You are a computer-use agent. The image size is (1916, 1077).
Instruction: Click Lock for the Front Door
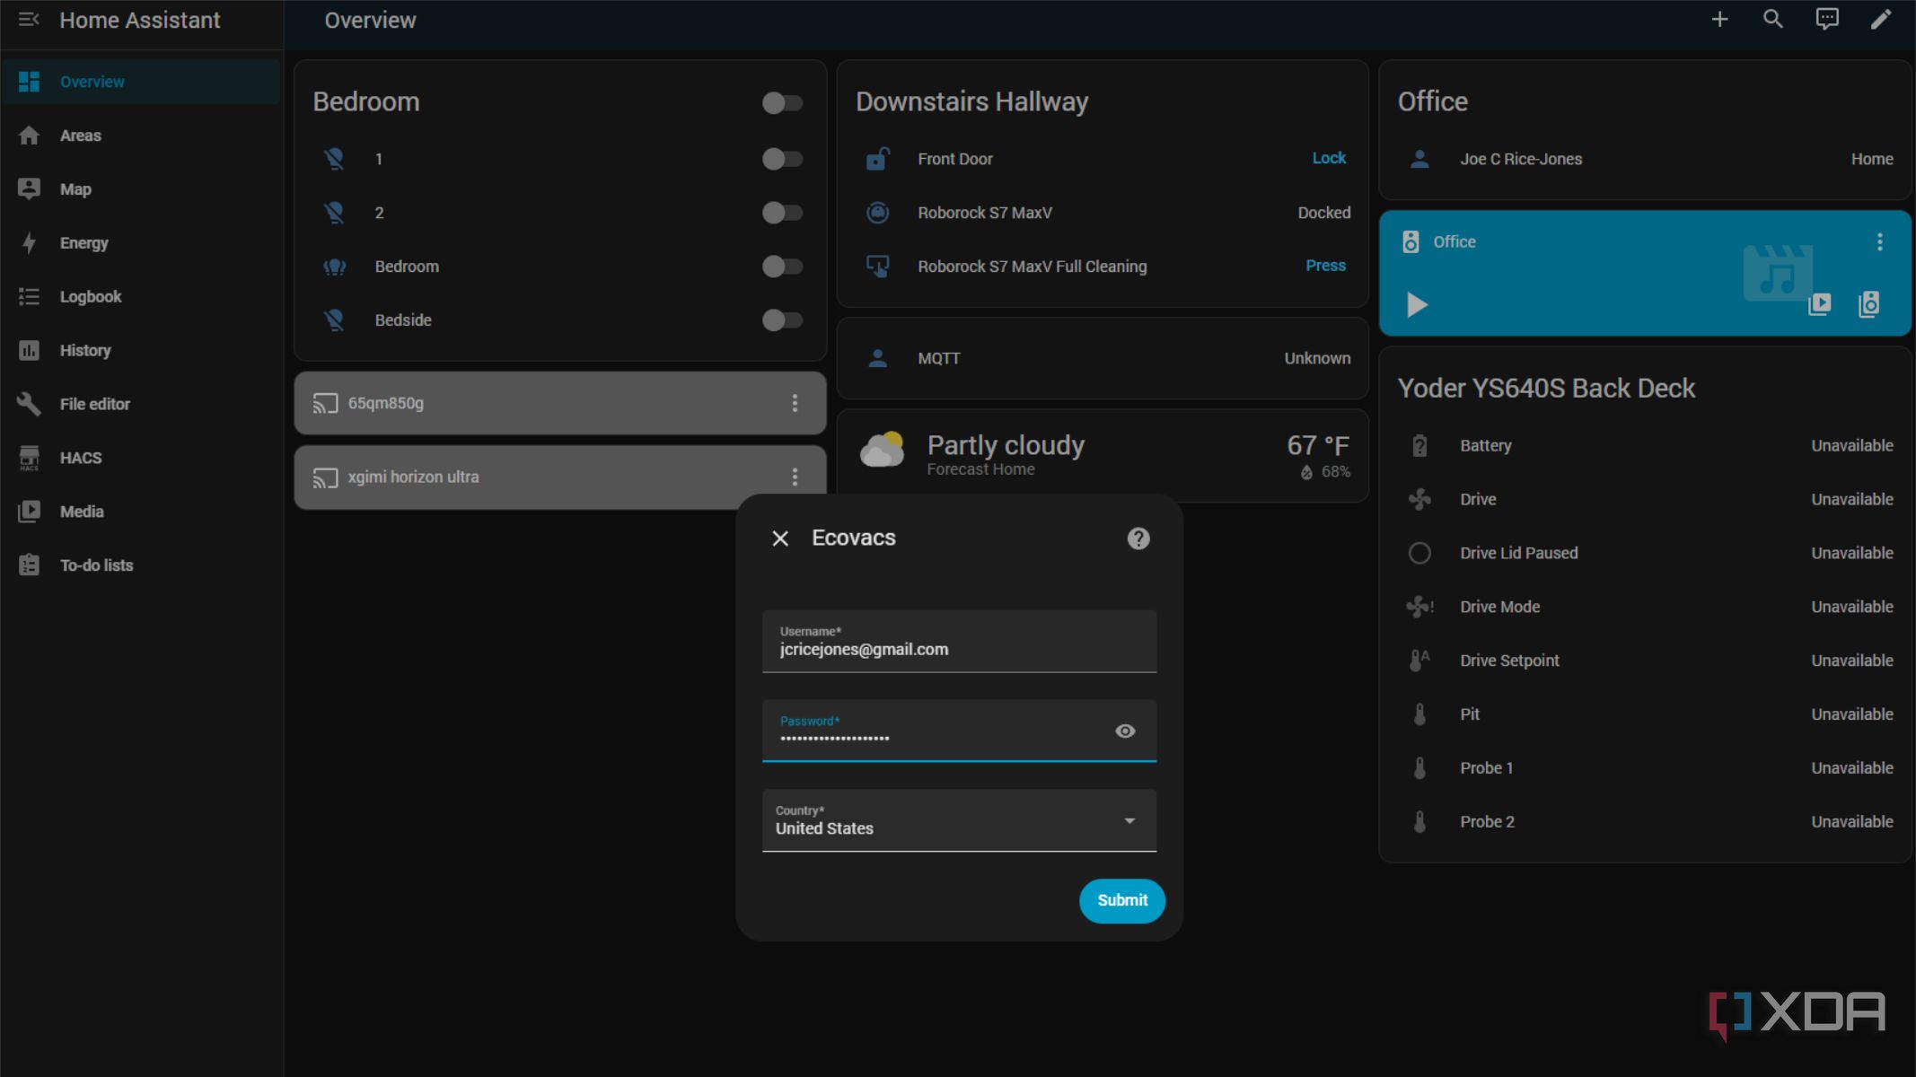point(1328,158)
